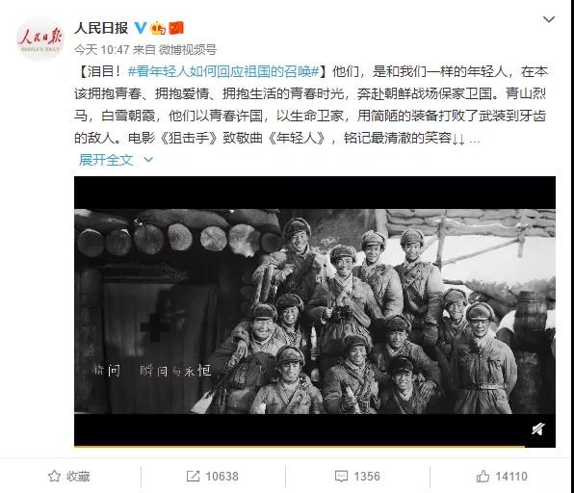Click the arrow beside 展开全文
The image size is (574, 493).
click(x=148, y=160)
